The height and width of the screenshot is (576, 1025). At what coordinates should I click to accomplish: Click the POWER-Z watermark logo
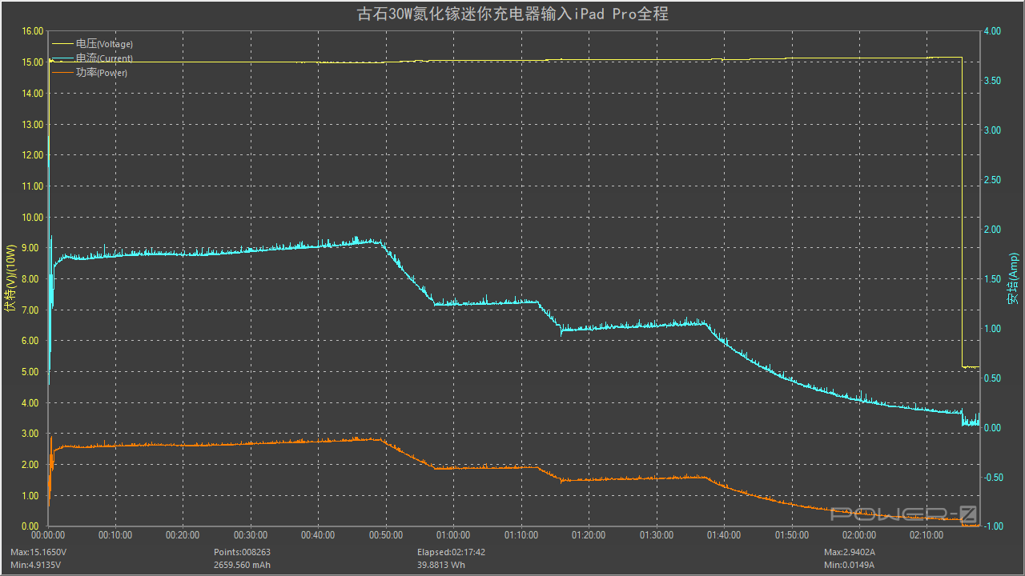point(903,514)
